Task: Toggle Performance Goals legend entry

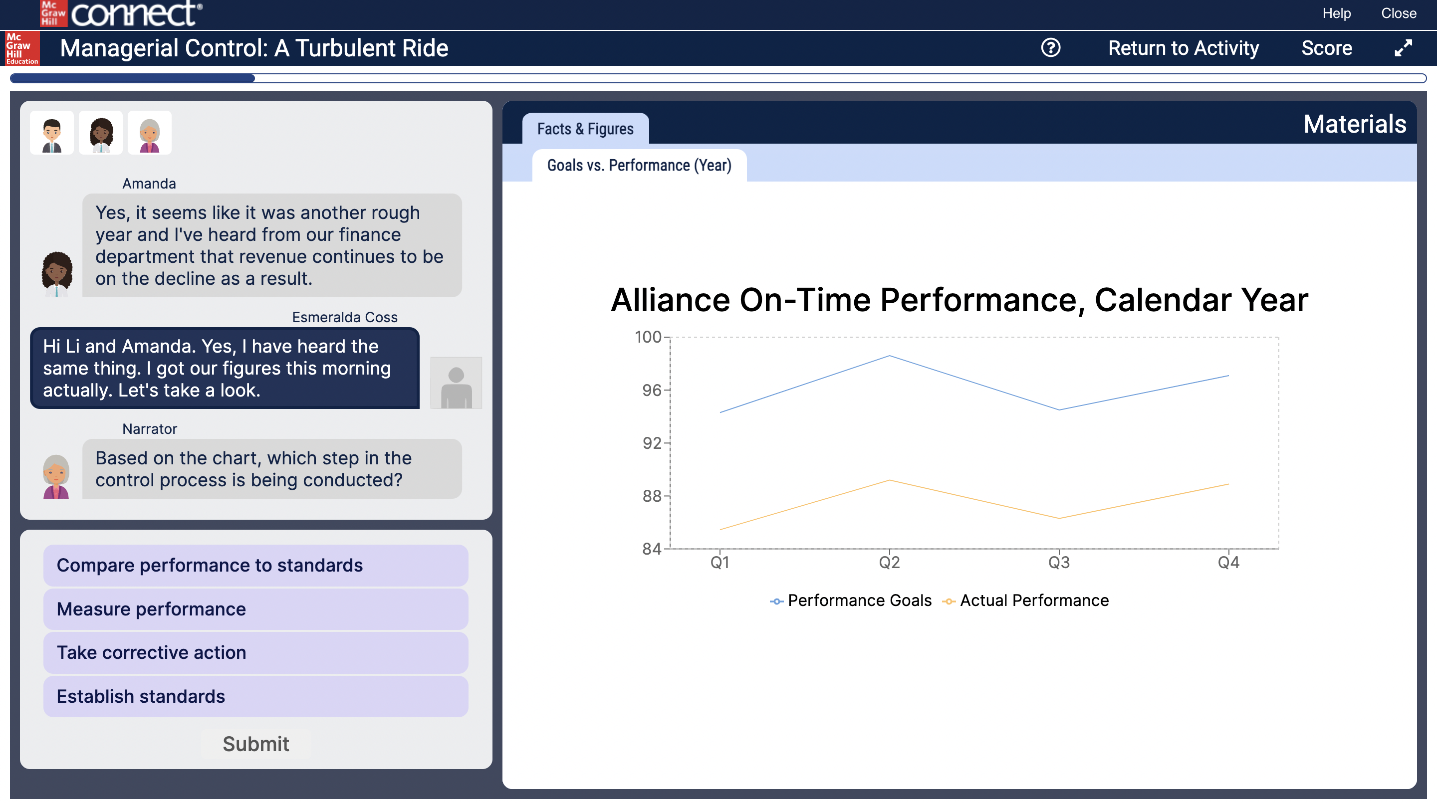Action: click(x=850, y=601)
